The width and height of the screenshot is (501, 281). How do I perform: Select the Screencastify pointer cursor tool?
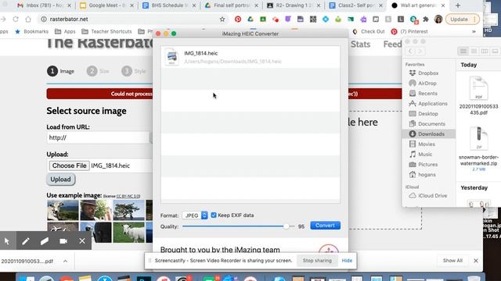click(7, 241)
